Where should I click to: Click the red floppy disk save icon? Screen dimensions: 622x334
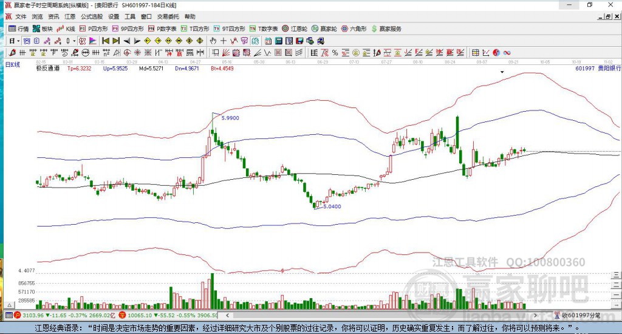click(x=299, y=41)
